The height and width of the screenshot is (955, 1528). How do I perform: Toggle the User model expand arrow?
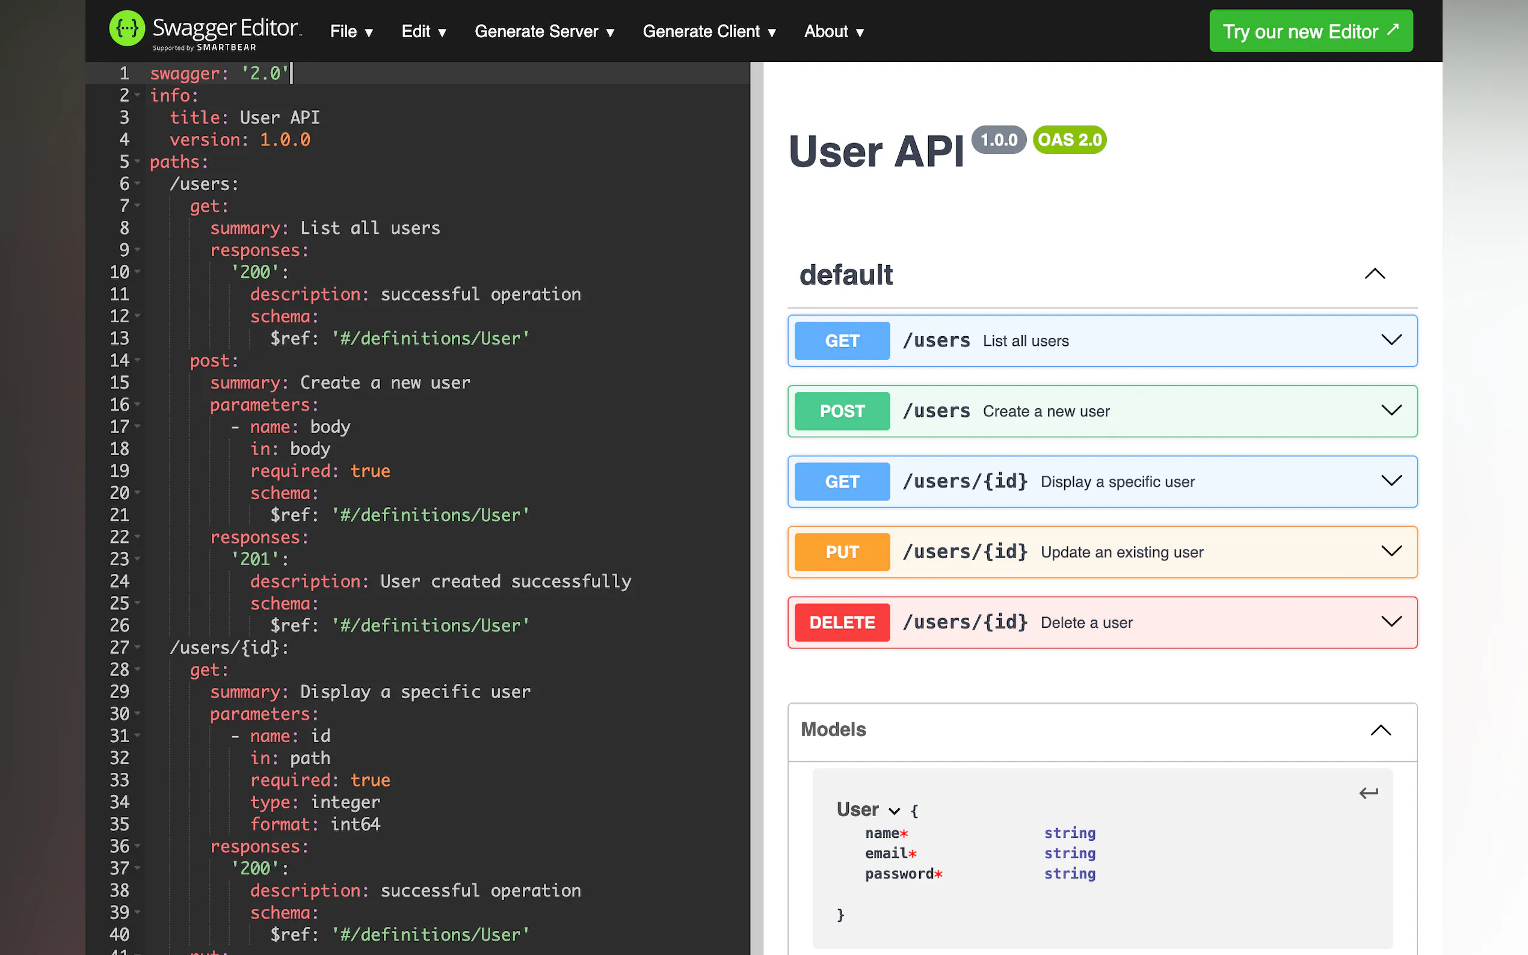click(894, 811)
